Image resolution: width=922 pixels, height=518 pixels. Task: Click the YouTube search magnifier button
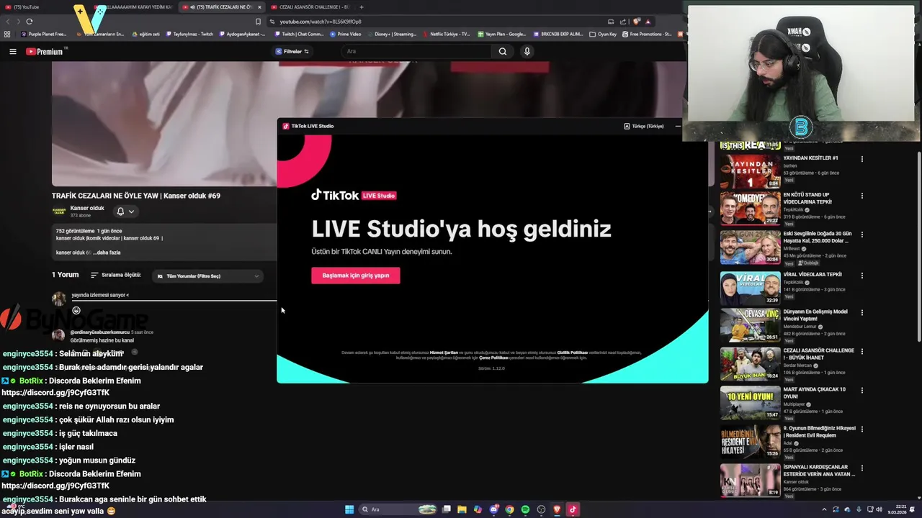point(503,51)
